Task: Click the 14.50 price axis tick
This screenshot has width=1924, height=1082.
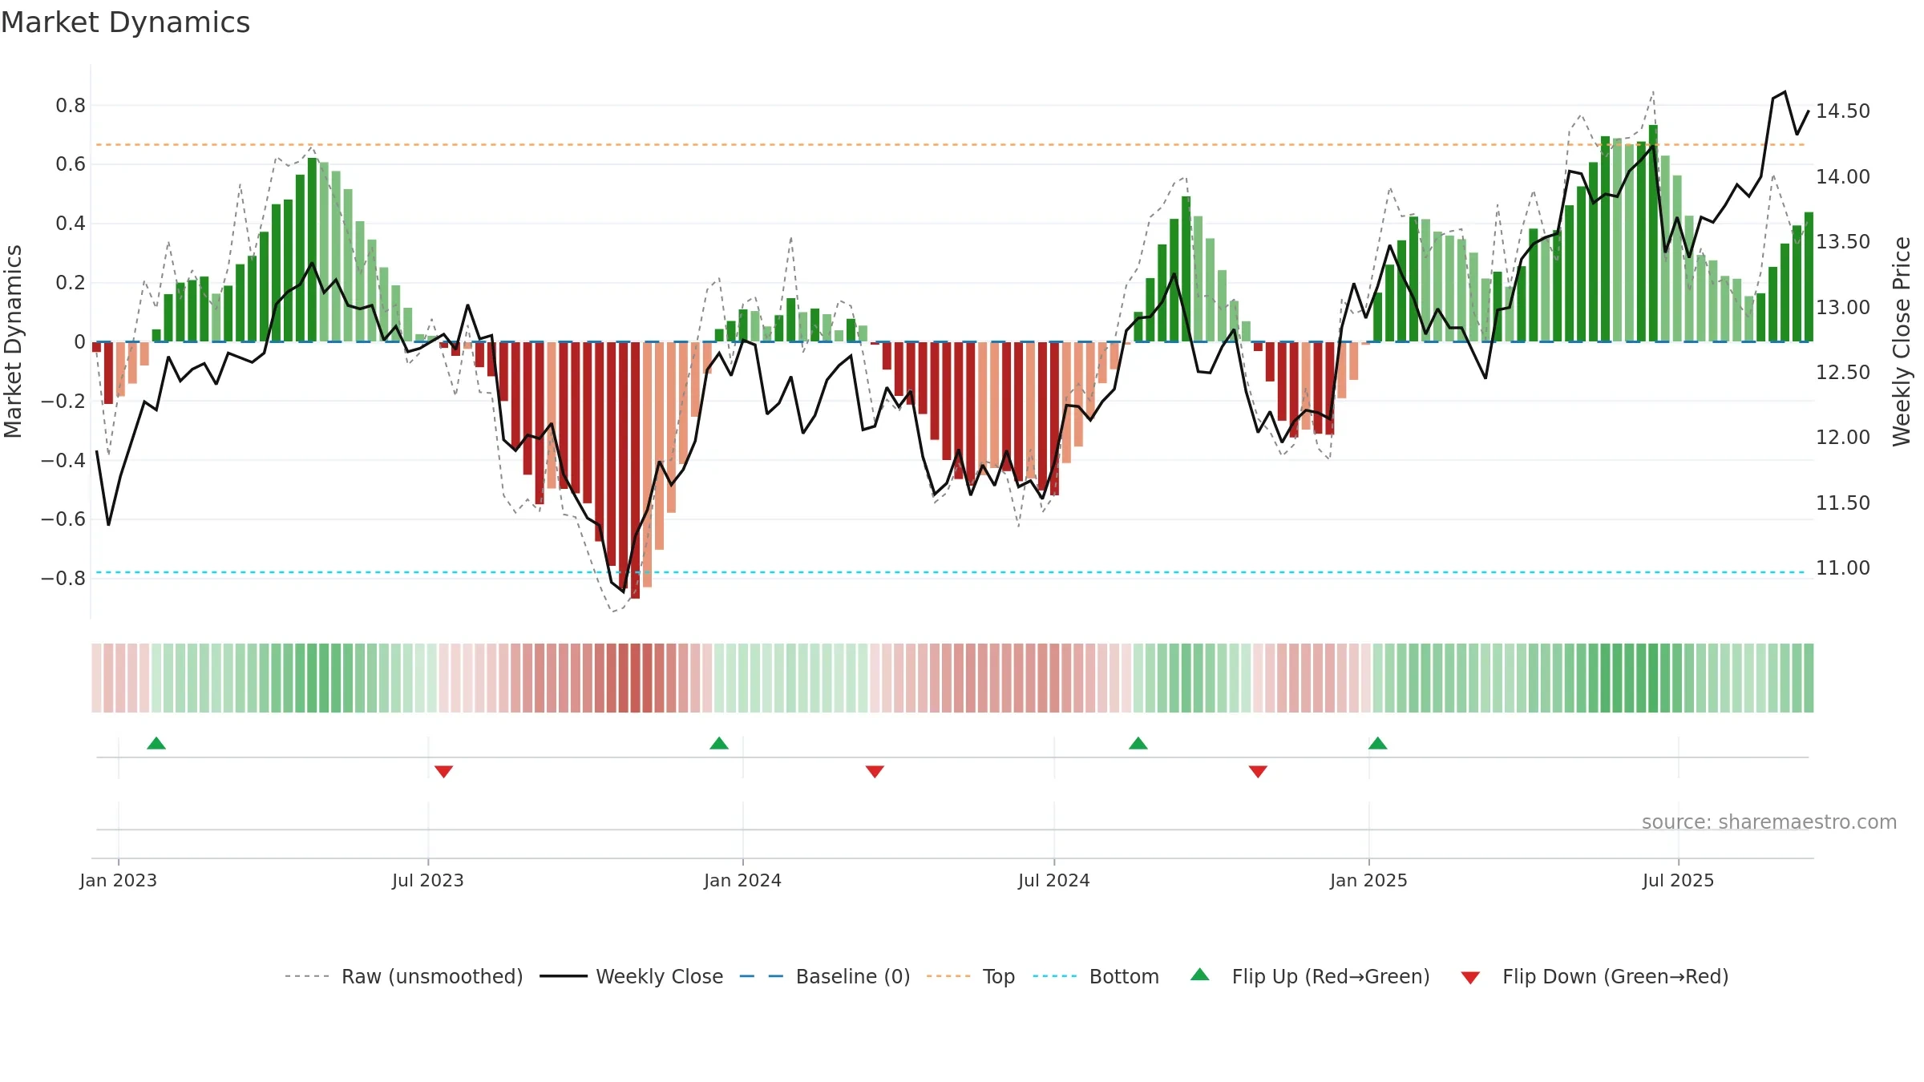Action: click(x=1843, y=111)
